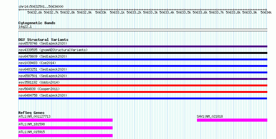The width and height of the screenshot is (276, 139).
Task: Click the blue bar under nsv6483251
Action: coord(143,72)
